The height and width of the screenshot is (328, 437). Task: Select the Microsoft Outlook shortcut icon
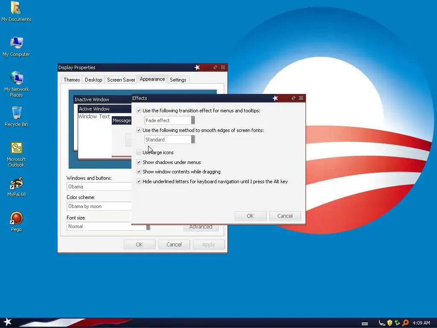(16, 154)
